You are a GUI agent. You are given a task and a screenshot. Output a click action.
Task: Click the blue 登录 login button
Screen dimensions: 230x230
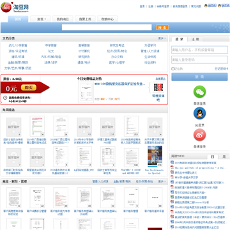click(199, 77)
